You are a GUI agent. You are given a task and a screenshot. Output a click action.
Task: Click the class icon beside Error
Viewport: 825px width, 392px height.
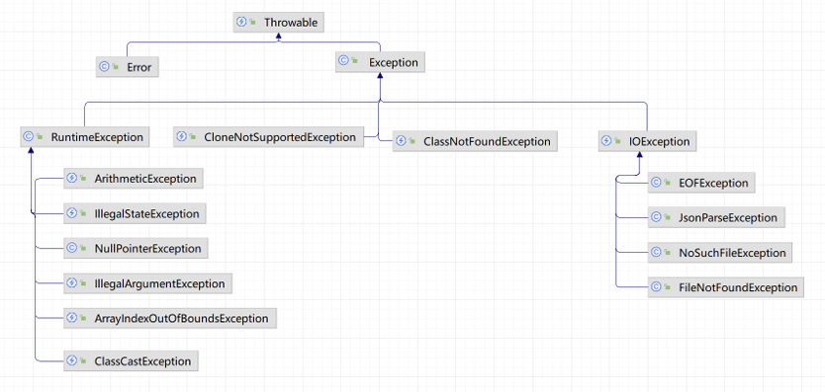104,67
